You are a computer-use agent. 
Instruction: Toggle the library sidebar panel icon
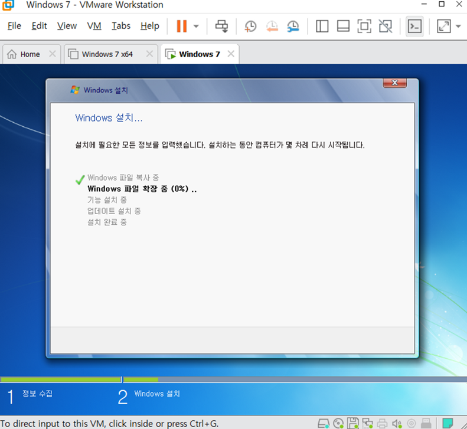point(322,26)
